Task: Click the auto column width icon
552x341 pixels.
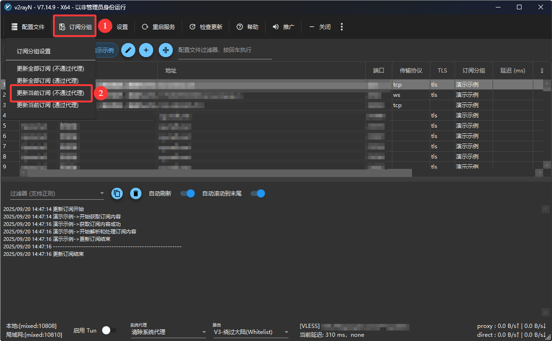Action: pyautogui.click(x=165, y=50)
